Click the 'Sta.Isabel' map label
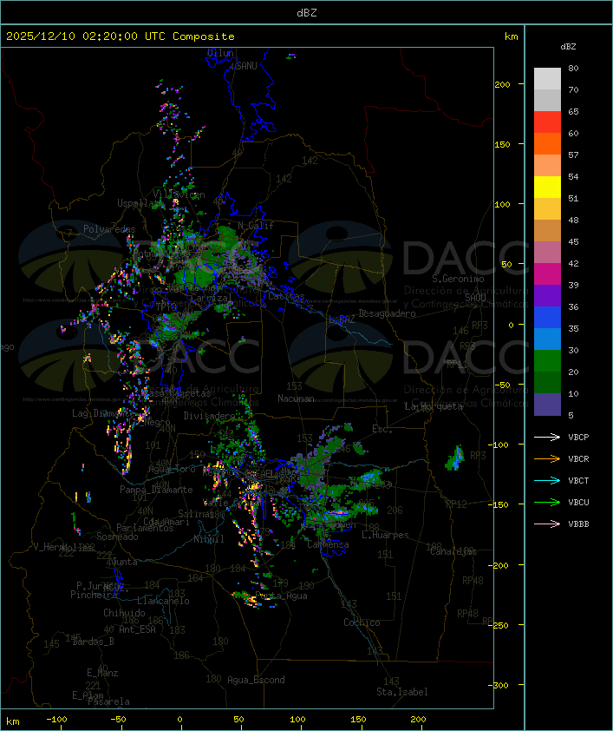The width and height of the screenshot is (613, 731). [x=402, y=692]
